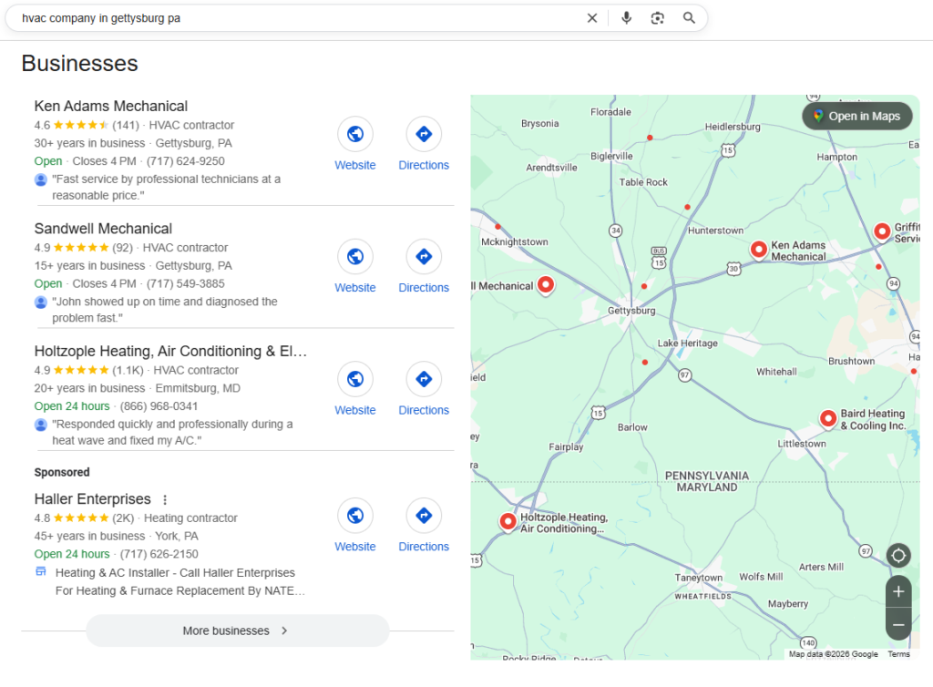Open Ken Adams Mechanical's Website globe icon
The image size is (933, 687).
pos(354,134)
